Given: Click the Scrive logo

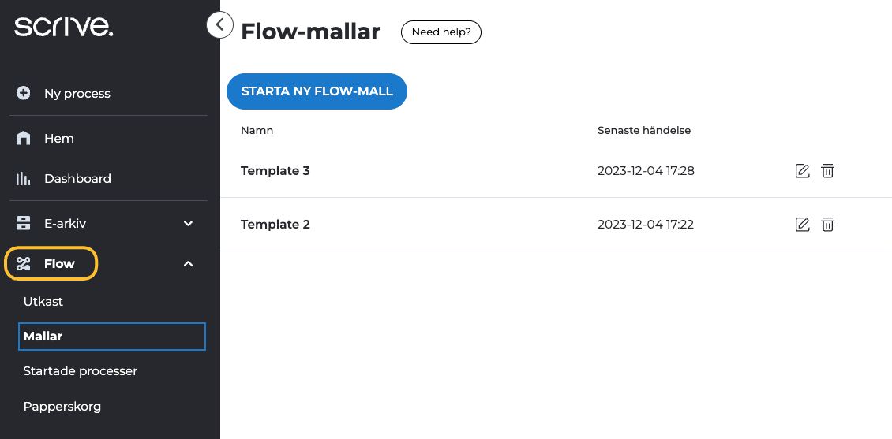Looking at the screenshot, I should coord(64,27).
